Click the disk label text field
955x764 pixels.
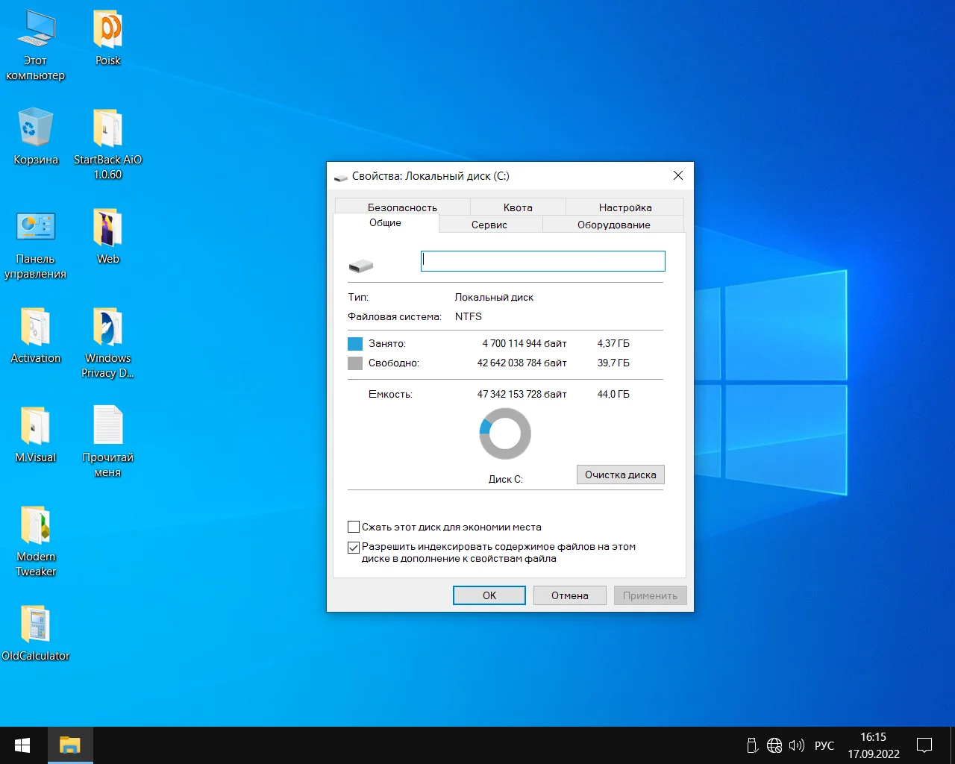(x=542, y=260)
